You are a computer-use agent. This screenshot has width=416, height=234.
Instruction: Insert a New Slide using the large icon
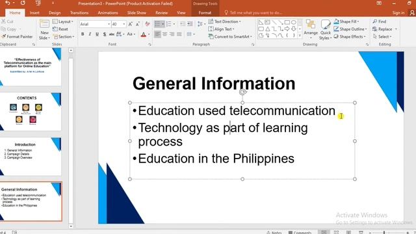coord(44,24)
